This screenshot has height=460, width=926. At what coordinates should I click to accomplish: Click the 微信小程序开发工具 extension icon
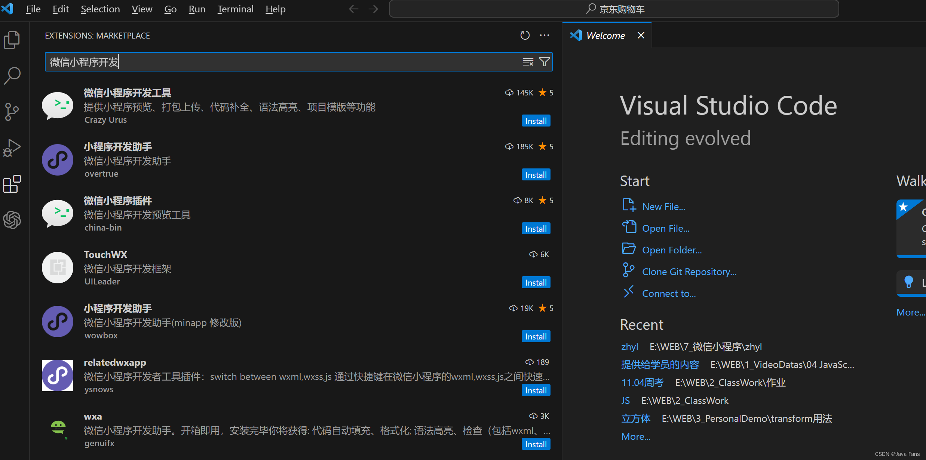tap(58, 106)
